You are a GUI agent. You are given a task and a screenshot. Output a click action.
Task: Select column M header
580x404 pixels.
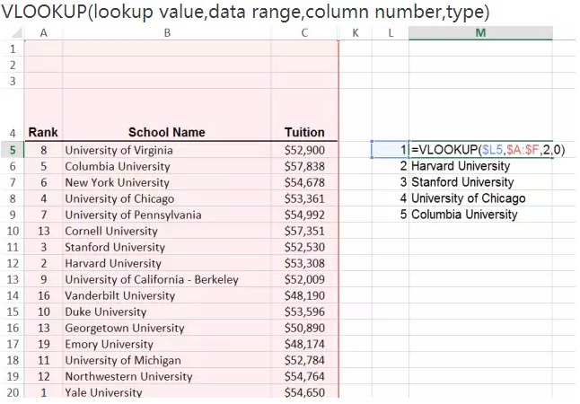coord(480,33)
